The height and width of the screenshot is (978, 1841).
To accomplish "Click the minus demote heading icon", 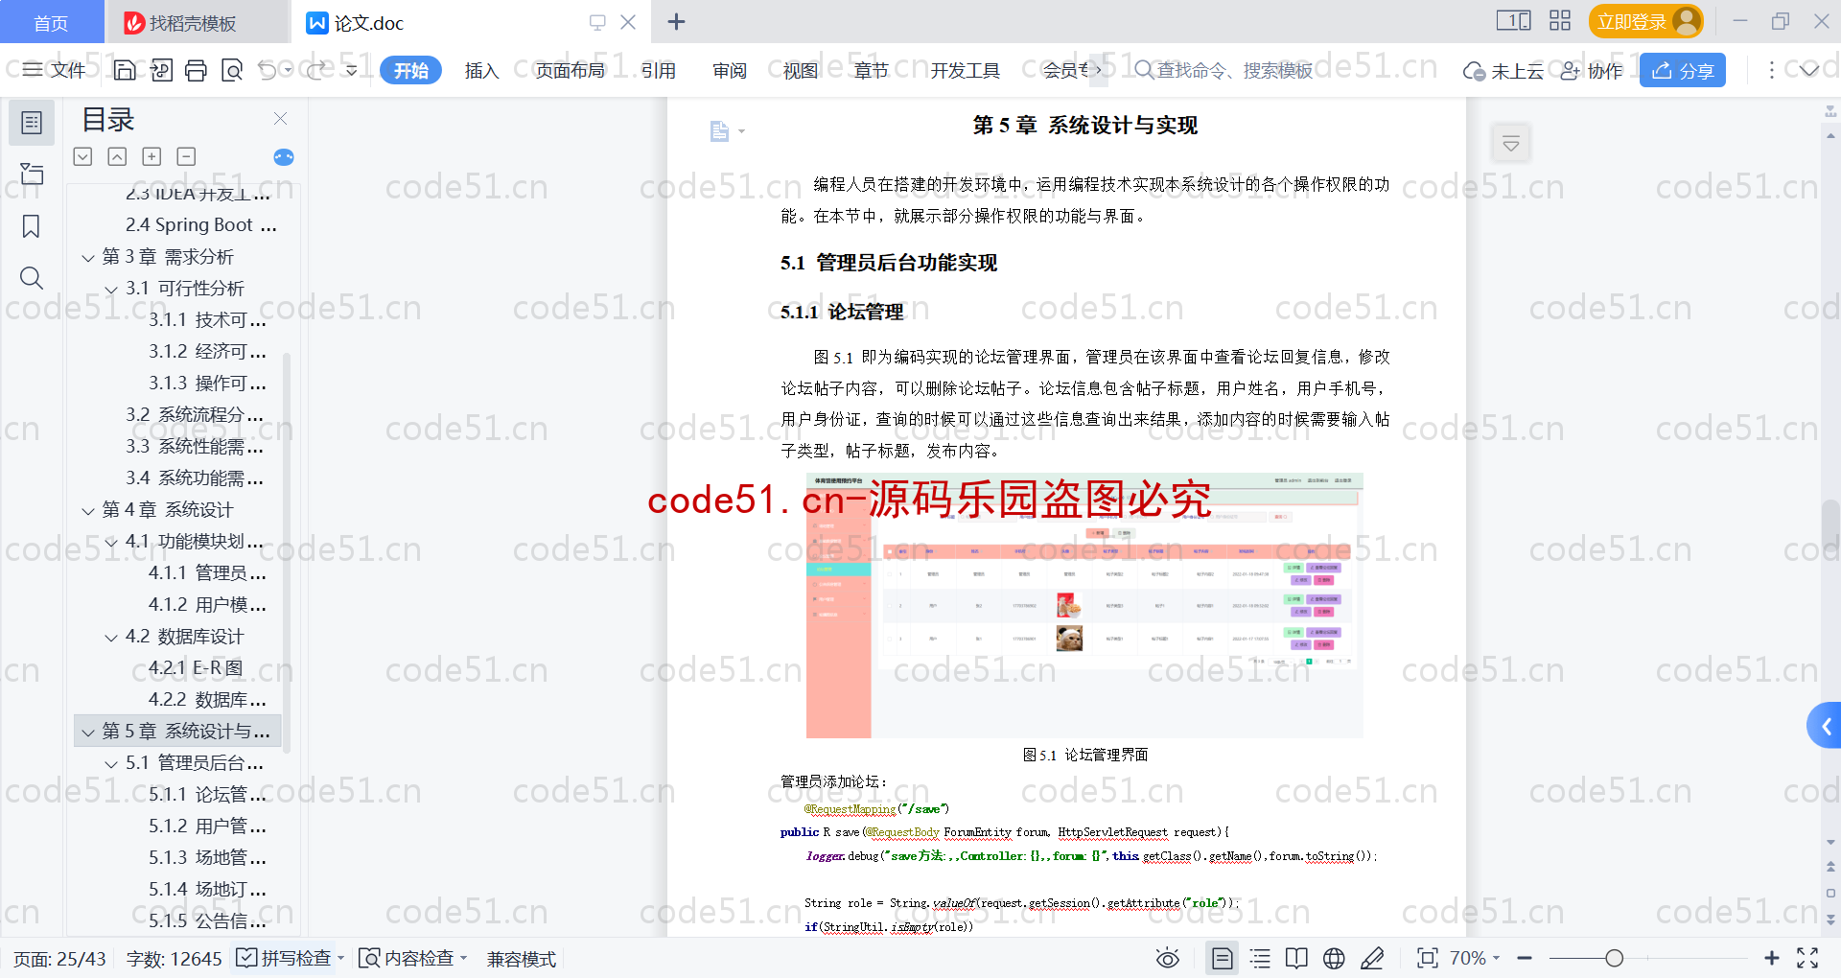I will click(x=186, y=156).
